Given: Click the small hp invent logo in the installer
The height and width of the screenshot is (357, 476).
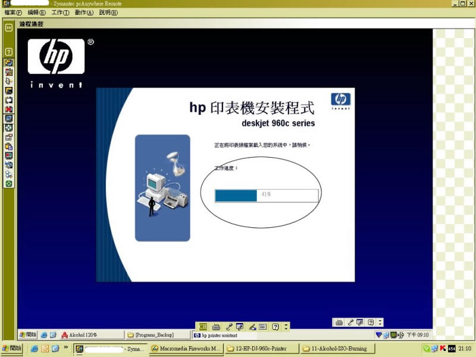Looking at the screenshot, I should (340, 101).
